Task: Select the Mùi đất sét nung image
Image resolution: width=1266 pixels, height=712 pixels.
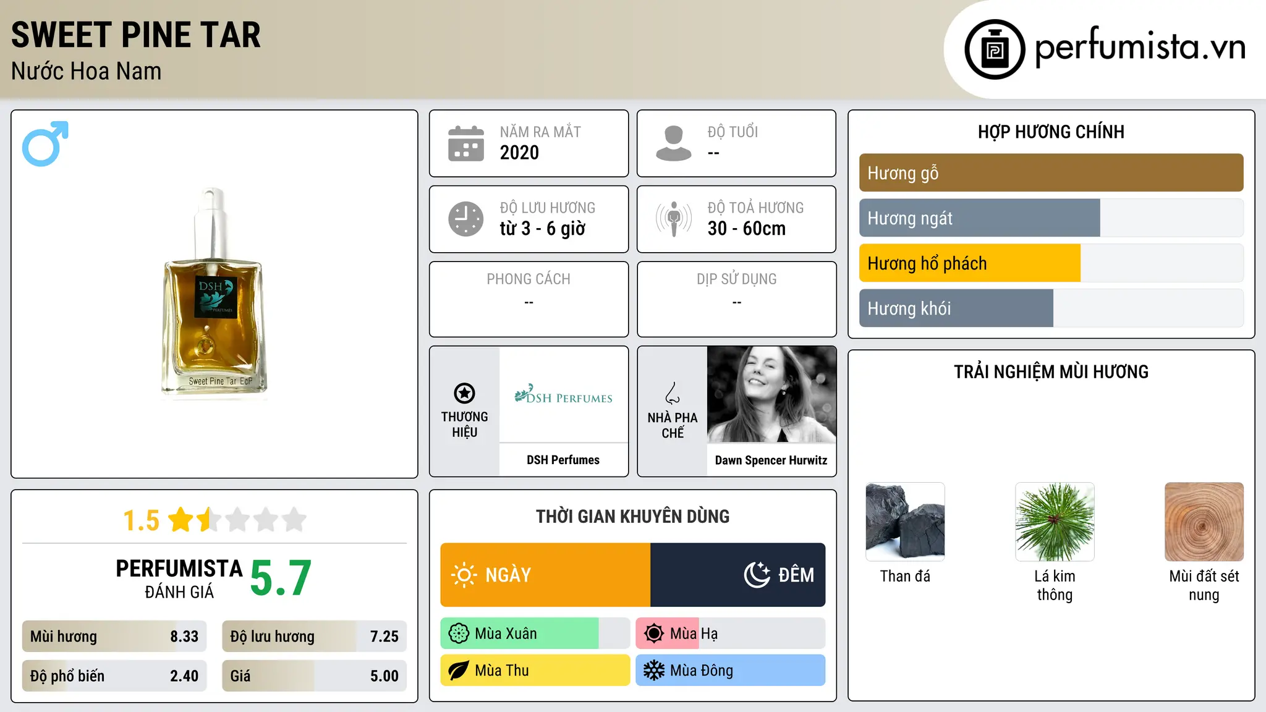Action: pyautogui.click(x=1204, y=522)
